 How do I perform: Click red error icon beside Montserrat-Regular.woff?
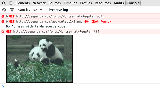coord(3,16)
